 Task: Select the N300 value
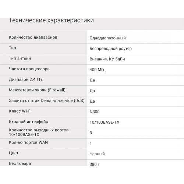click(95, 112)
